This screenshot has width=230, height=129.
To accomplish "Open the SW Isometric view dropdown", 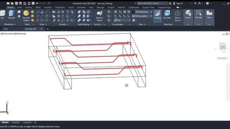I will point(142,16).
